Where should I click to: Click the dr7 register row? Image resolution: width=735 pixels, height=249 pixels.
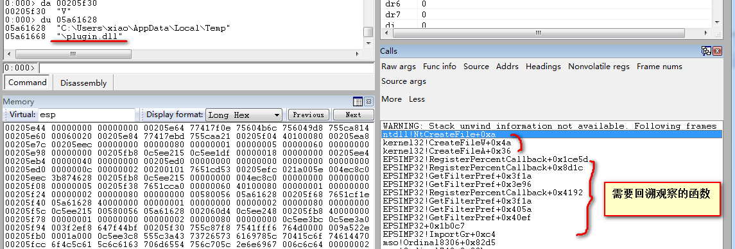pyautogui.click(x=546, y=15)
